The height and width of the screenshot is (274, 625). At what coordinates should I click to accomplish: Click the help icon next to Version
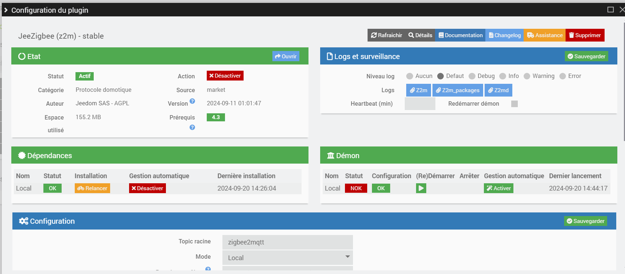[192, 101]
